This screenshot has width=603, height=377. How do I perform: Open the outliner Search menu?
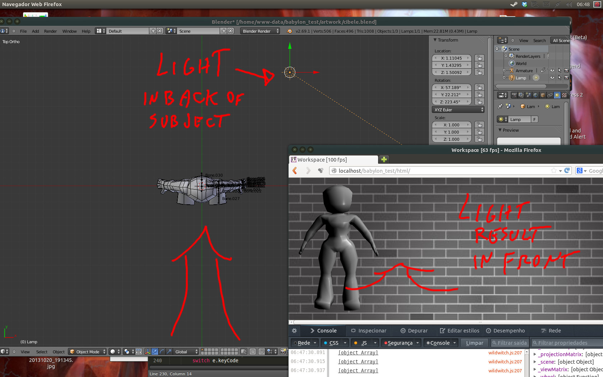click(x=539, y=41)
